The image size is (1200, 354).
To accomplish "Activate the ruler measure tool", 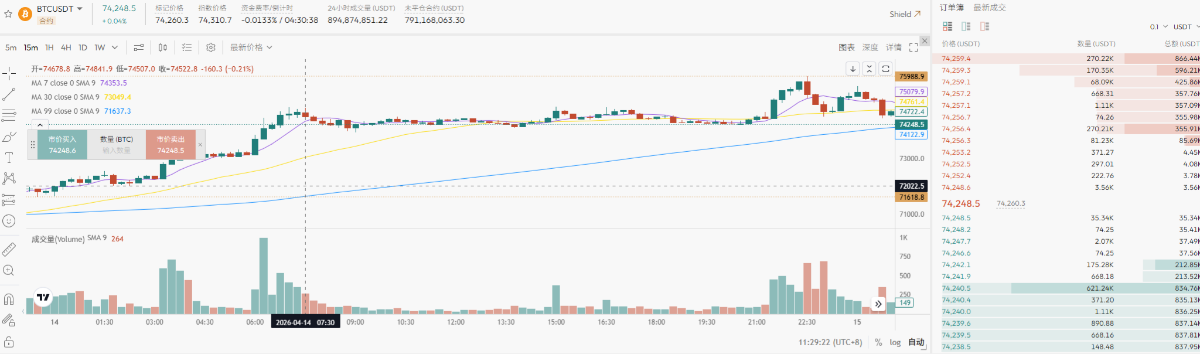I will (9, 250).
